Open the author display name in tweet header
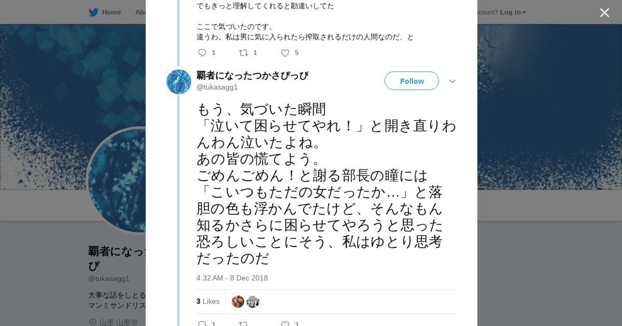Image resolution: width=622 pixels, height=326 pixels. click(x=252, y=76)
